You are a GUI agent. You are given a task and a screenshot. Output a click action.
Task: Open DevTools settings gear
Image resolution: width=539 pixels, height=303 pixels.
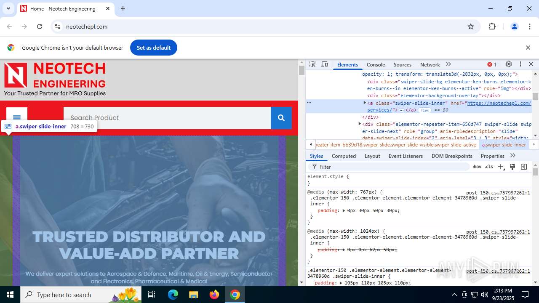pos(509,64)
